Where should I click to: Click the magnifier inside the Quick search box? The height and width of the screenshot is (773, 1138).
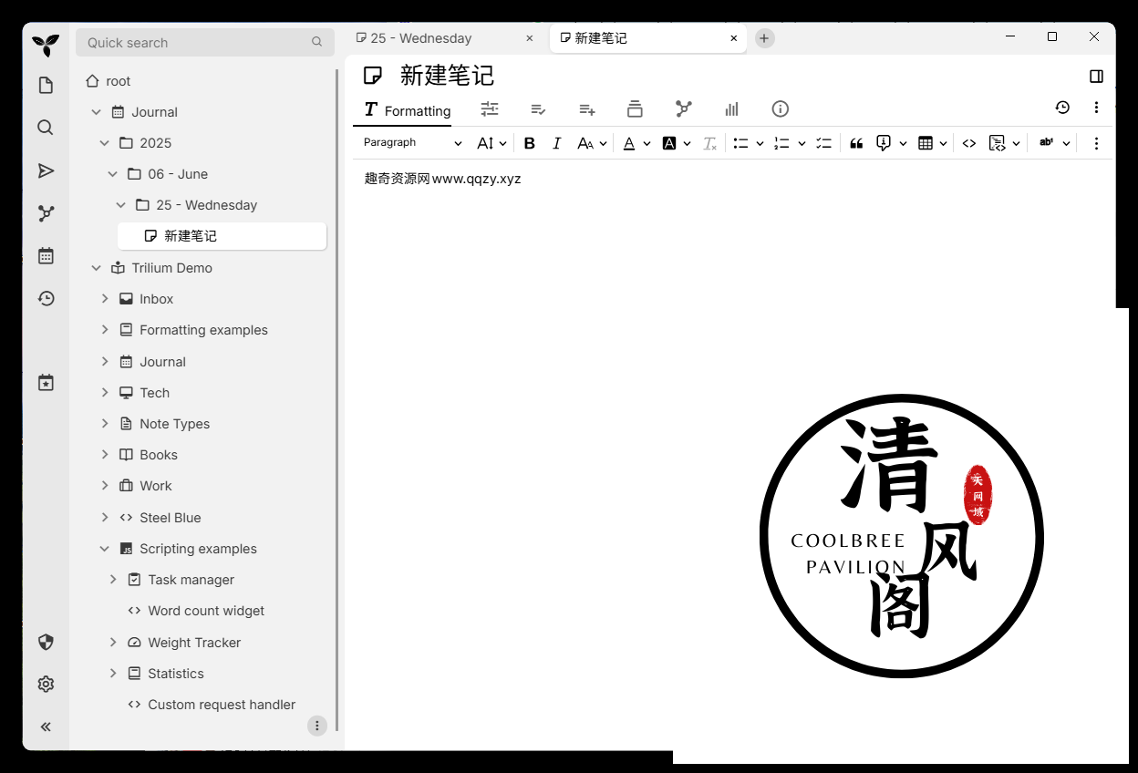(316, 42)
